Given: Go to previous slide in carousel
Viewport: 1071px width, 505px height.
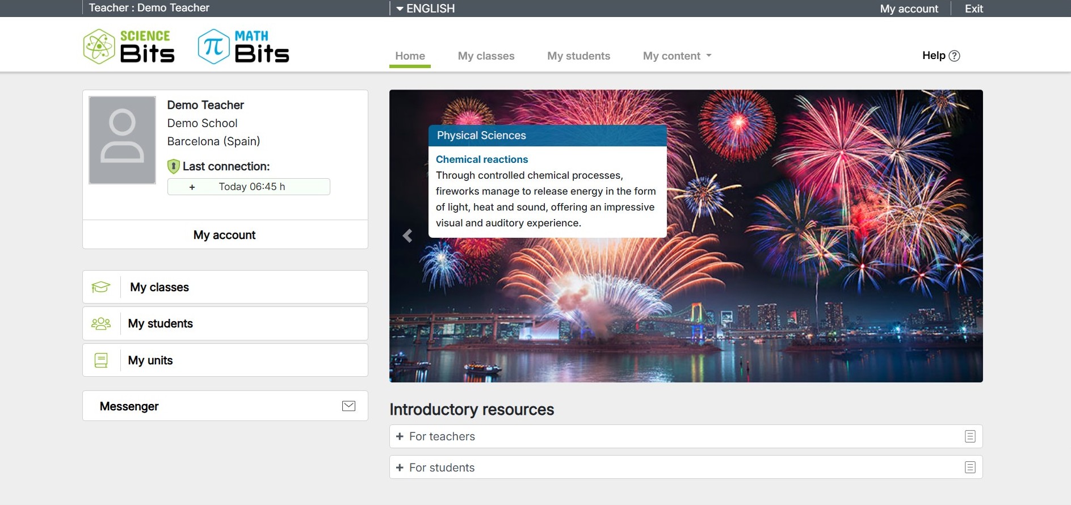Looking at the screenshot, I should [x=407, y=235].
